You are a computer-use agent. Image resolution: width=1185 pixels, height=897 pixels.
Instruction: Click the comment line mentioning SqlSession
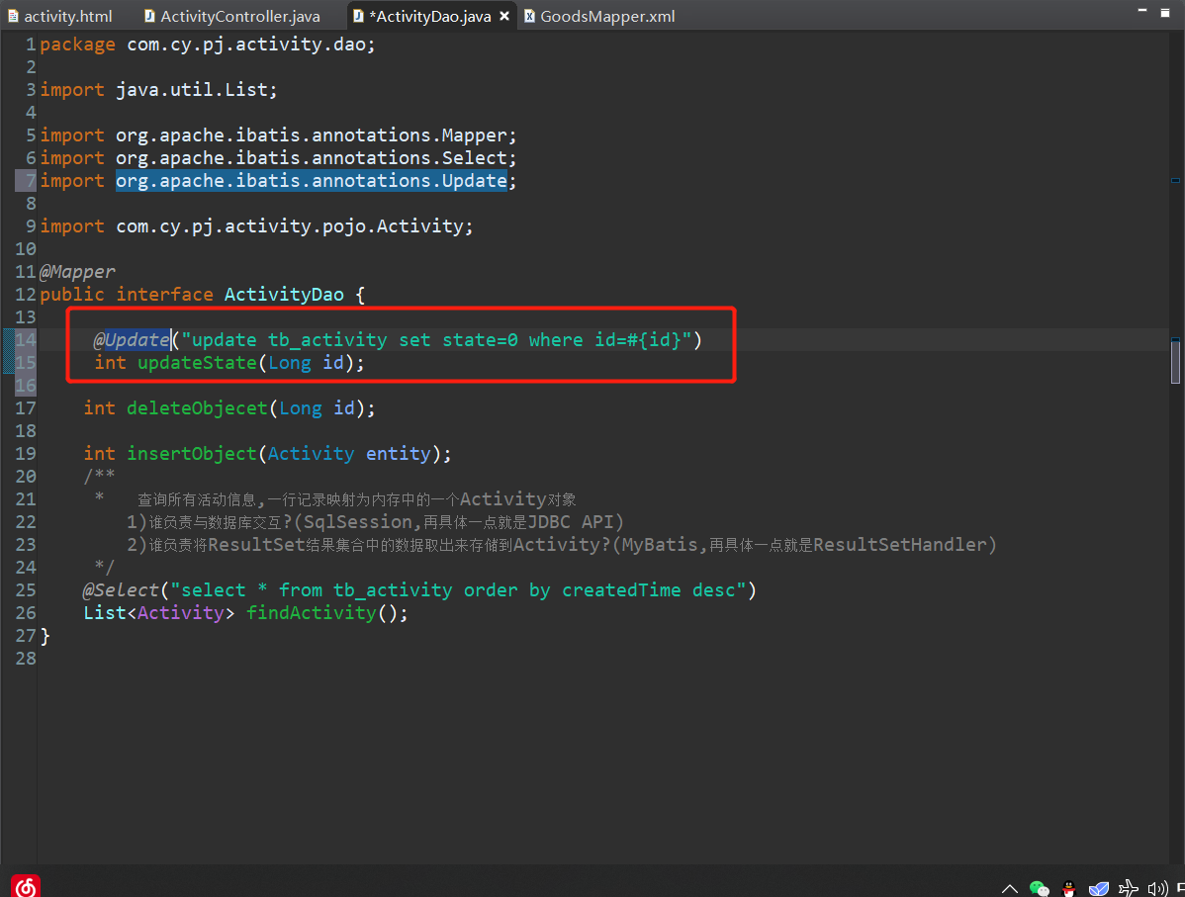point(375,521)
